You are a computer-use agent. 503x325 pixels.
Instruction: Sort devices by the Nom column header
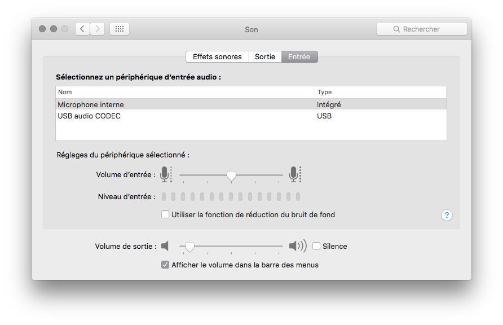(x=185, y=92)
